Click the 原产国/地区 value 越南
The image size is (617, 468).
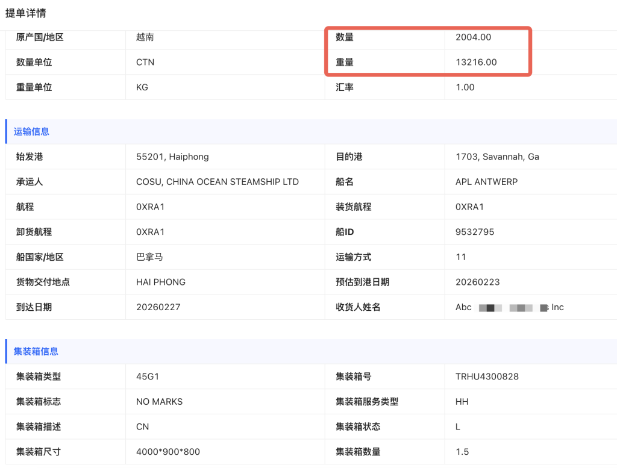145,37
